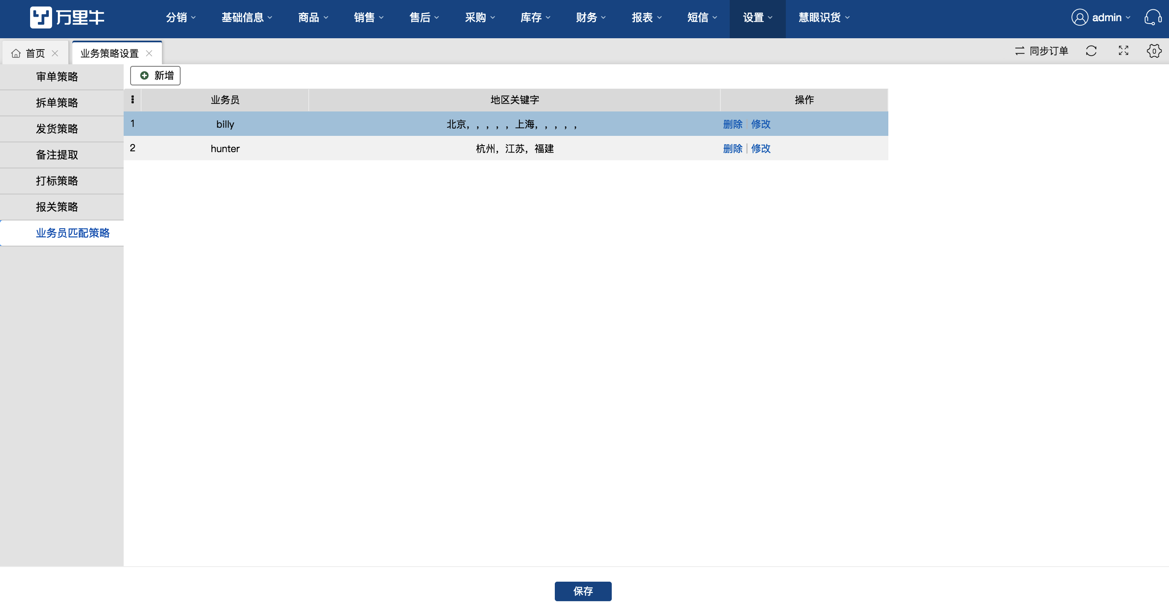The width and height of the screenshot is (1169, 602).
Task: Select 打标策略 in the sidebar
Action: click(x=62, y=181)
